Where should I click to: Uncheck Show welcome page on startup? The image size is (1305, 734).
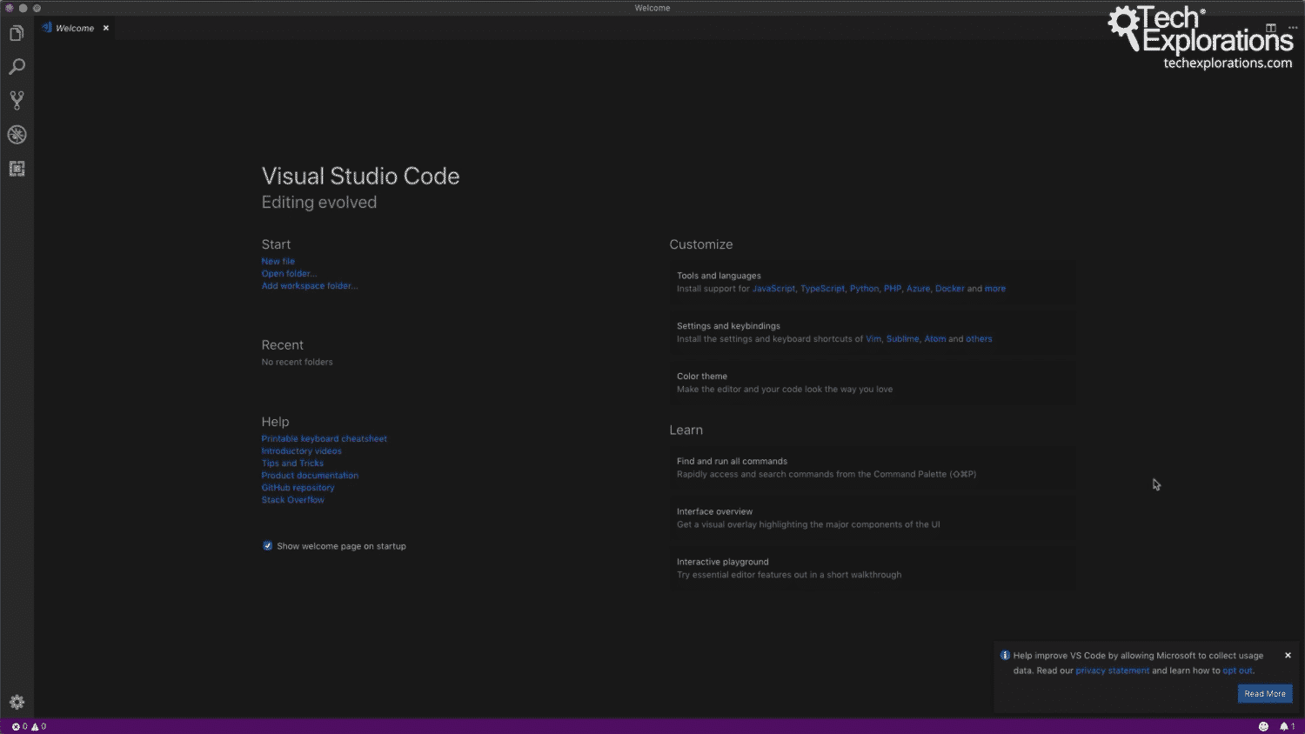(x=267, y=546)
